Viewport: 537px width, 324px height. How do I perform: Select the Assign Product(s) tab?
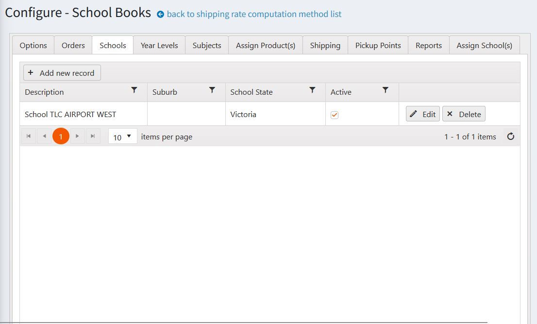click(266, 45)
